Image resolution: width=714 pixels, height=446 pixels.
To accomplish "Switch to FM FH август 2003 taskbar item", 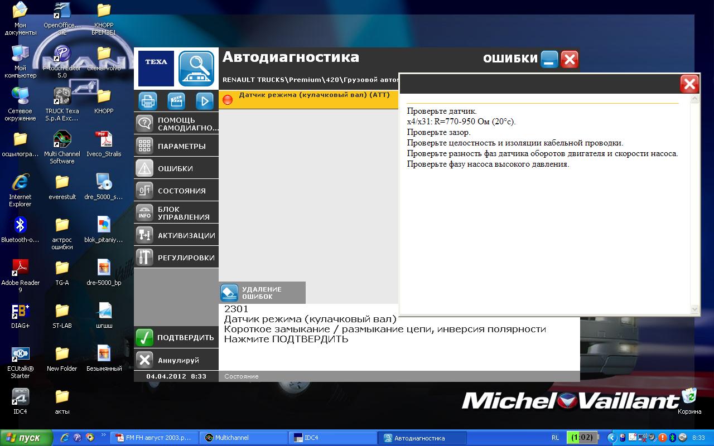I will click(x=155, y=438).
